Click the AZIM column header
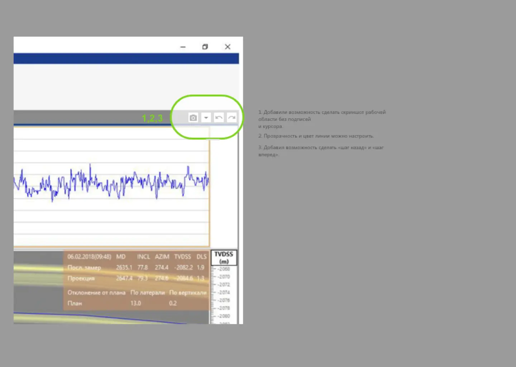The height and width of the screenshot is (367, 516). click(162, 257)
